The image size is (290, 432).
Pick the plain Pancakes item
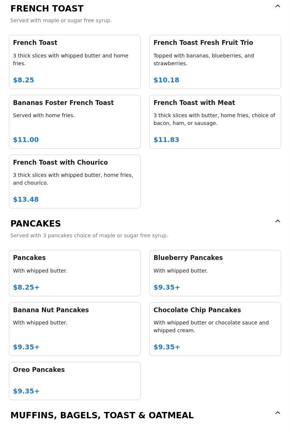click(x=75, y=273)
